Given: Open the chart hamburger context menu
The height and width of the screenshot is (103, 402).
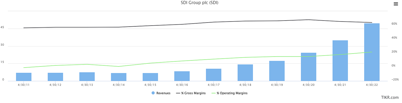Looking at the screenshot, I should 396,4.
